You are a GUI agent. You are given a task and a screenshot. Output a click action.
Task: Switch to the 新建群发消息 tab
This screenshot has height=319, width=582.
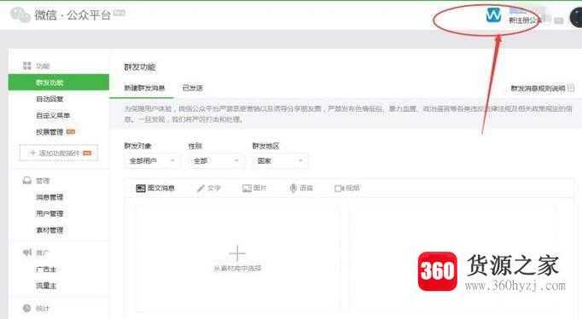(x=144, y=88)
